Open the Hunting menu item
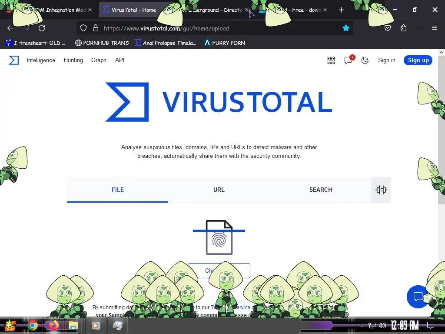This screenshot has width=445, height=334. (73, 60)
